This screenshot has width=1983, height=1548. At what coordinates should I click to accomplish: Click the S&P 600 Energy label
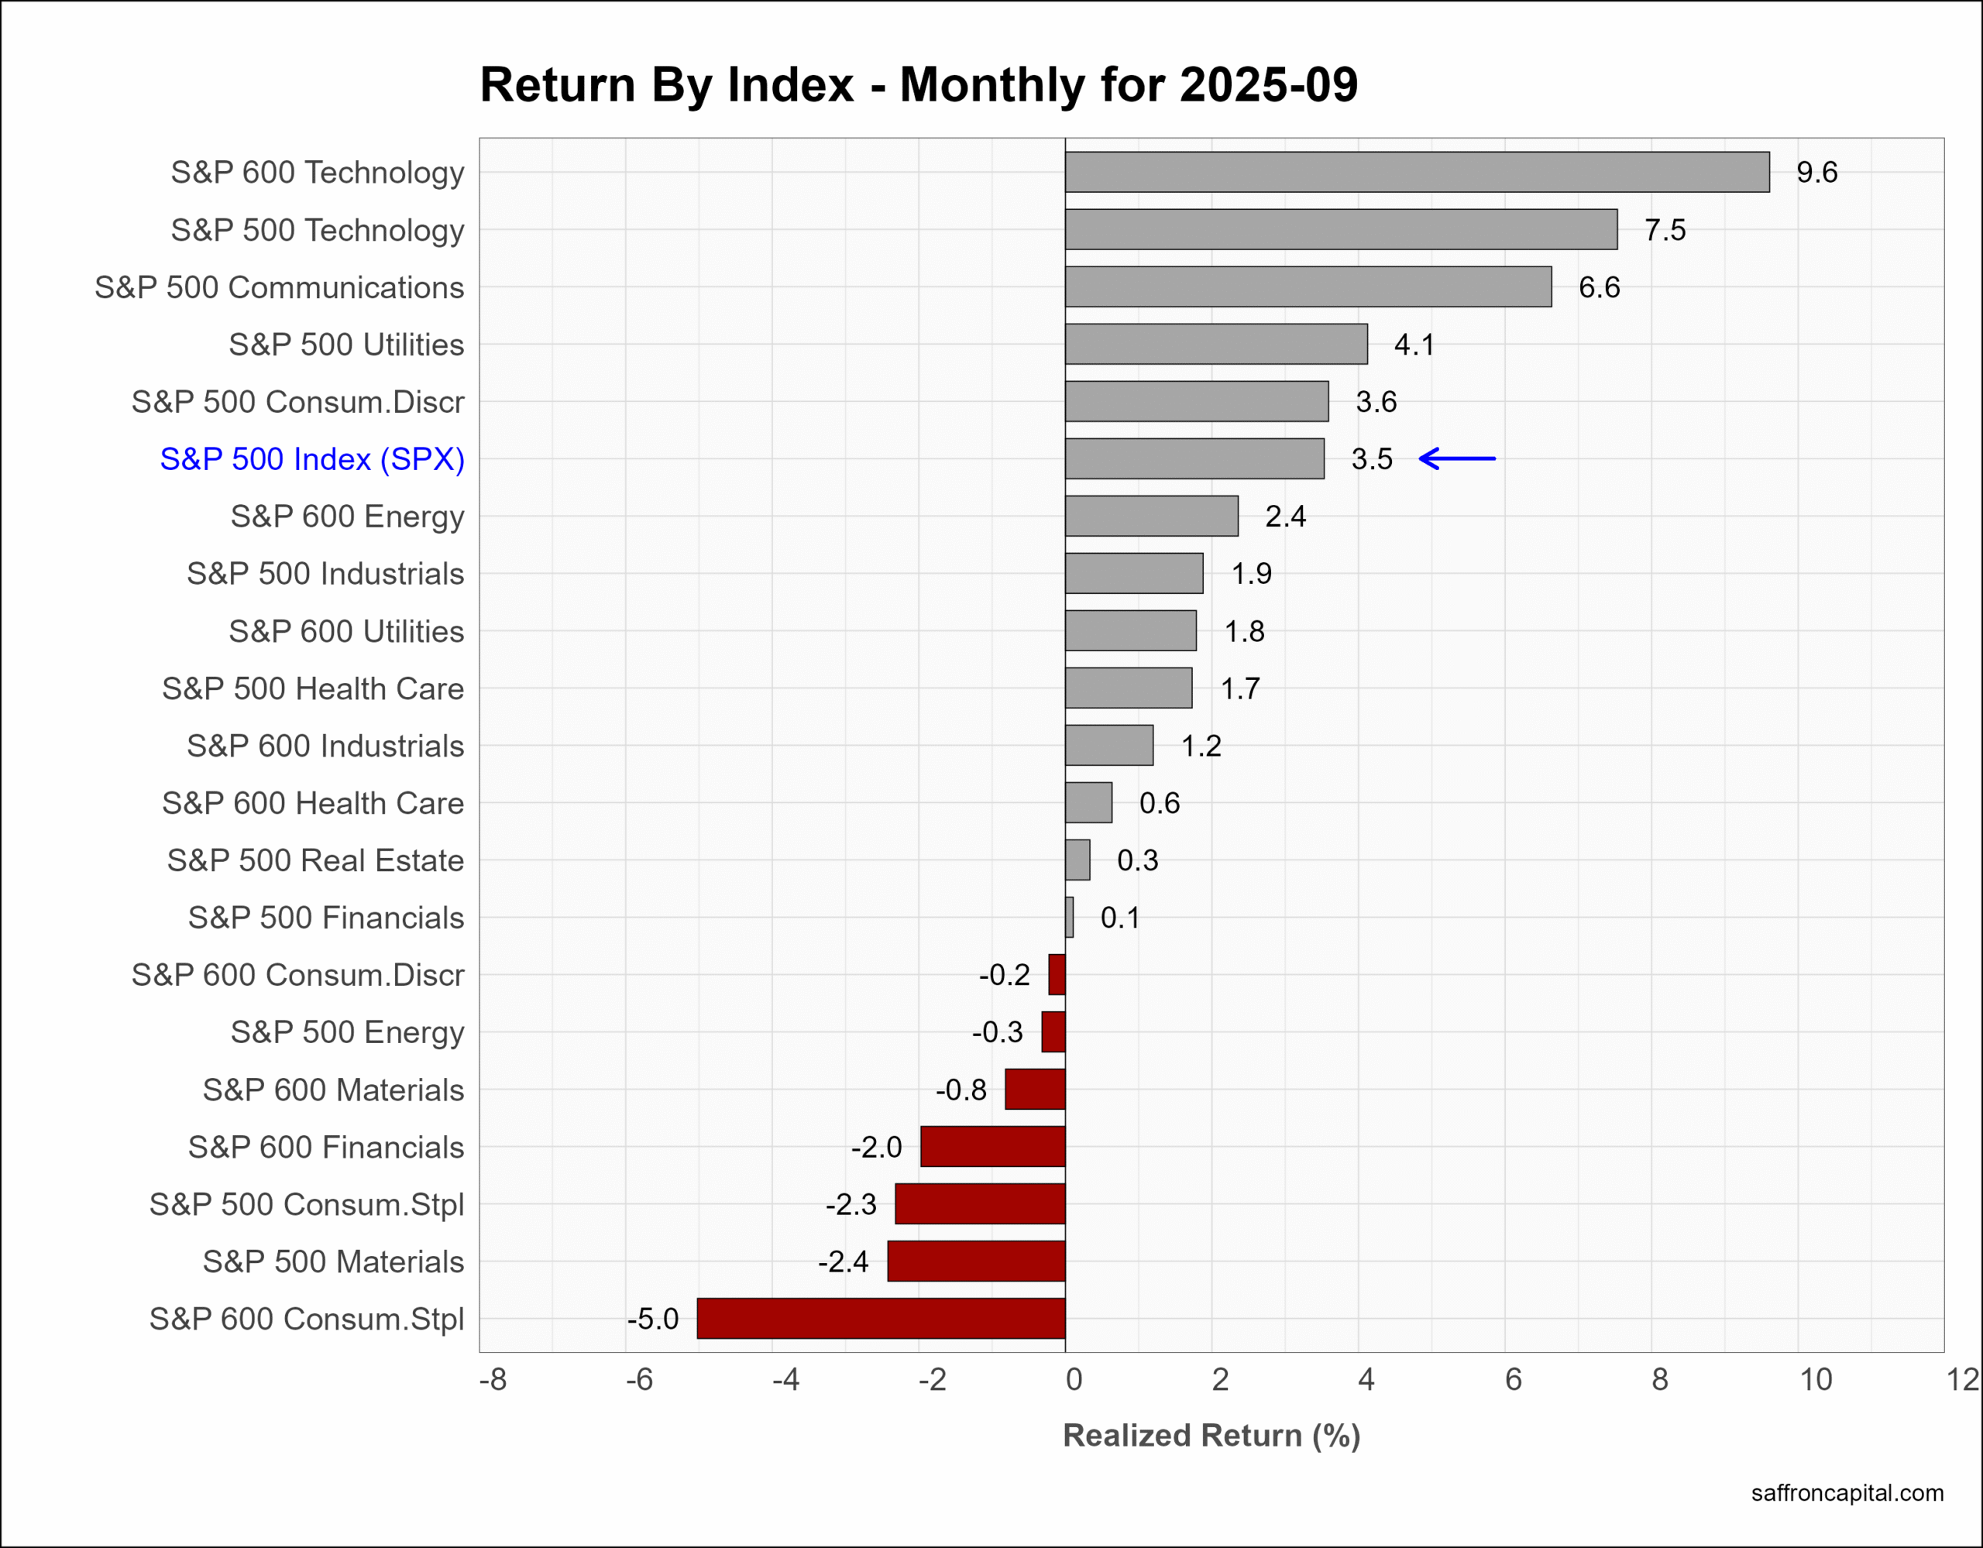pyautogui.click(x=347, y=516)
